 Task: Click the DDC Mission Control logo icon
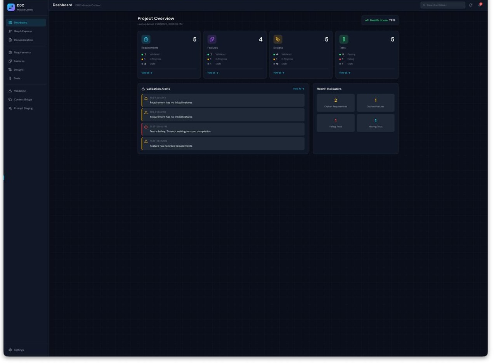(11, 7)
